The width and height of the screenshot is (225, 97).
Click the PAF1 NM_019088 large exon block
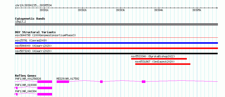pyautogui.click(x=45, y=88)
